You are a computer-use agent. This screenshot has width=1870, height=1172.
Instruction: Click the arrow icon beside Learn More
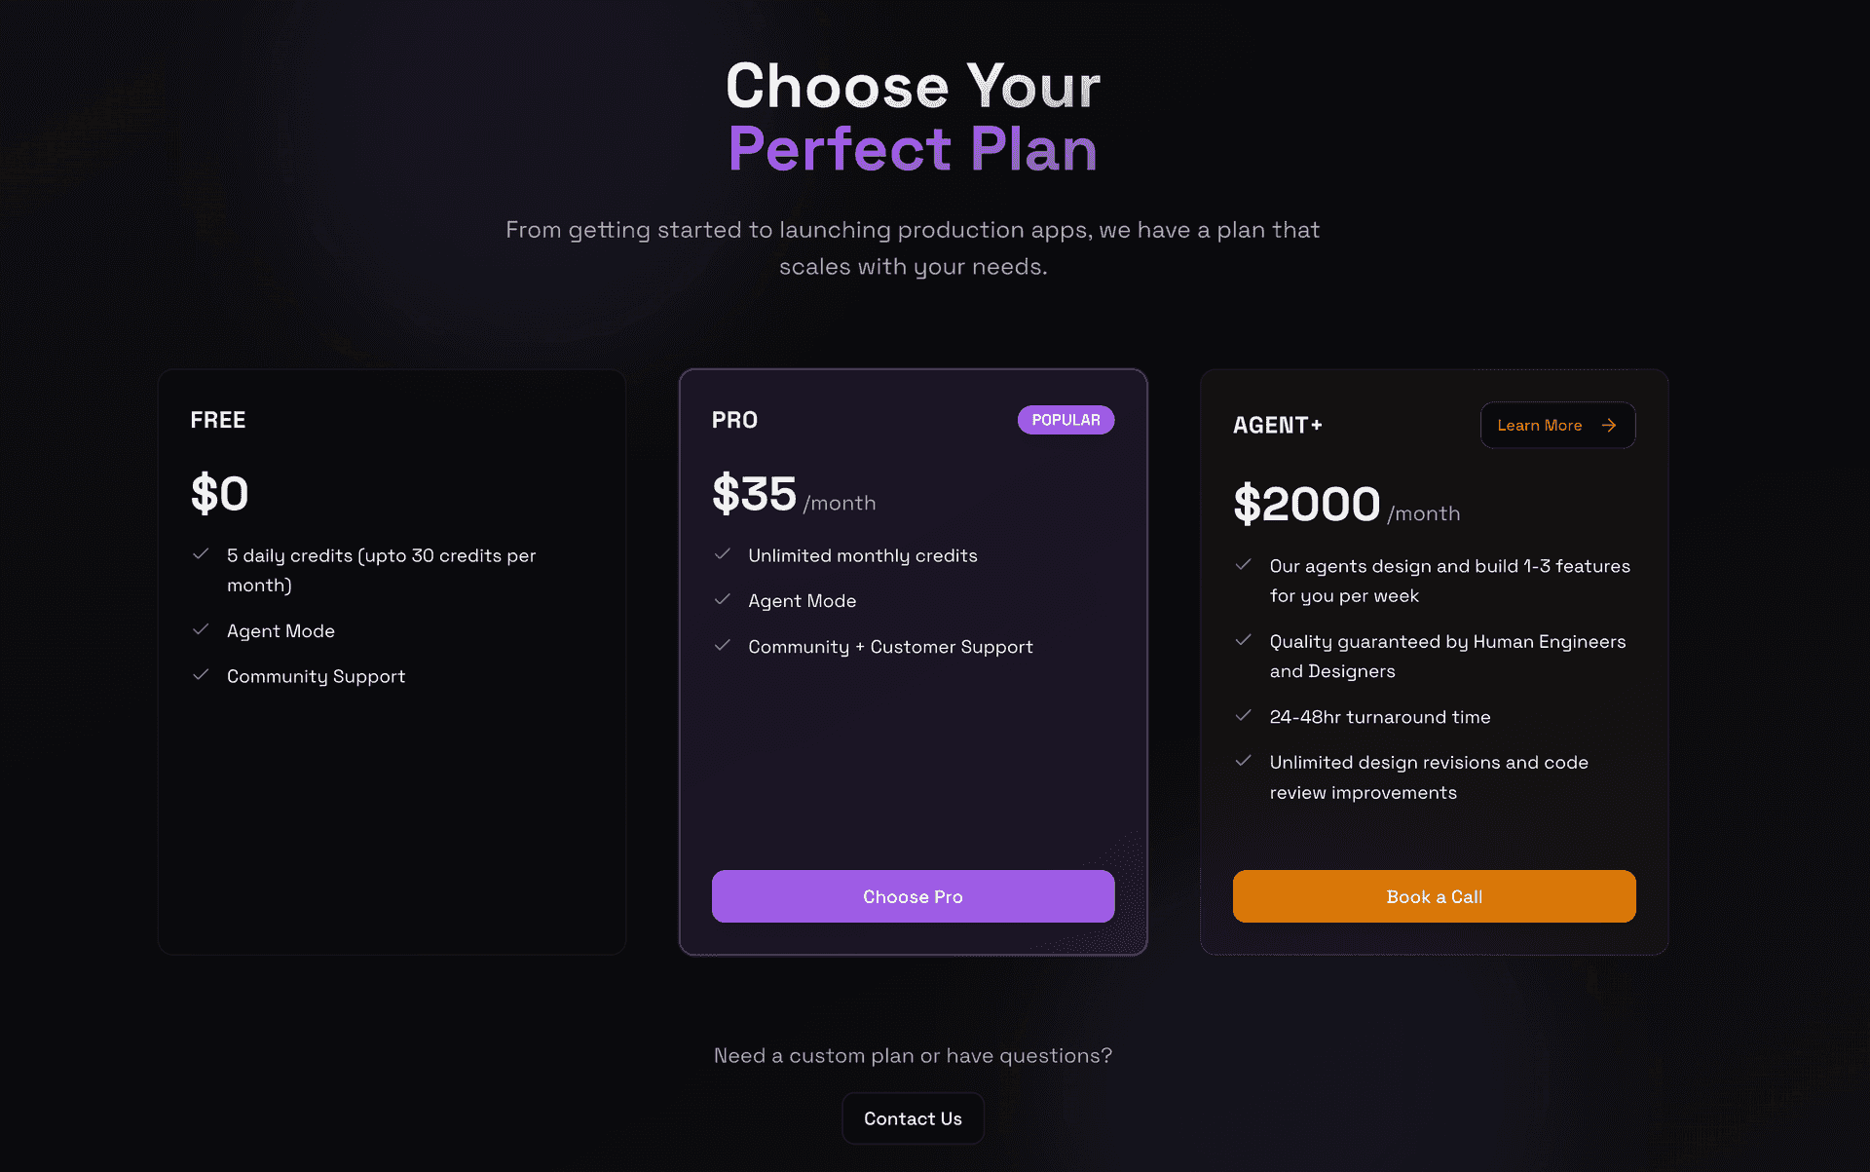[x=1609, y=425]
